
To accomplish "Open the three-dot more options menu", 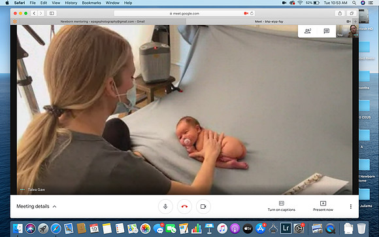I will (350, 206).
